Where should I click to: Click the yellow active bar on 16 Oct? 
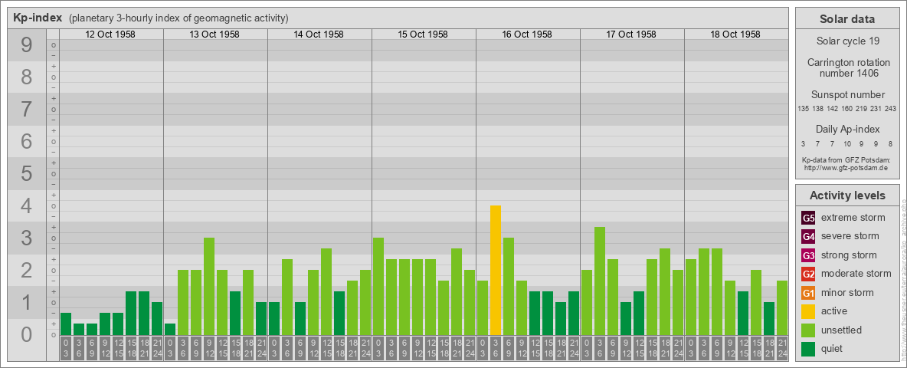tap(496, 270)
